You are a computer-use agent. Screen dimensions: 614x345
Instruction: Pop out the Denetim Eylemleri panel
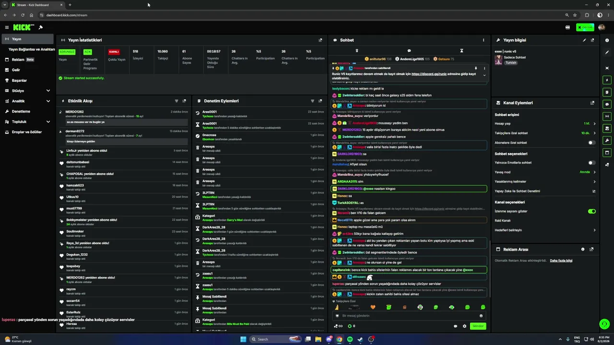click(320, 101)
